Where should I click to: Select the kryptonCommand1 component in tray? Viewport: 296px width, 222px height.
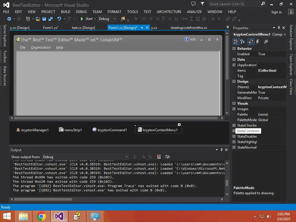[110, 130]
